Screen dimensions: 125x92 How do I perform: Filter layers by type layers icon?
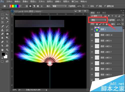(112, 16)
